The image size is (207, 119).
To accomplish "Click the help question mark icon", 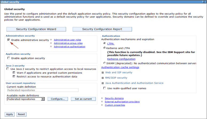I will click(203, 2).
